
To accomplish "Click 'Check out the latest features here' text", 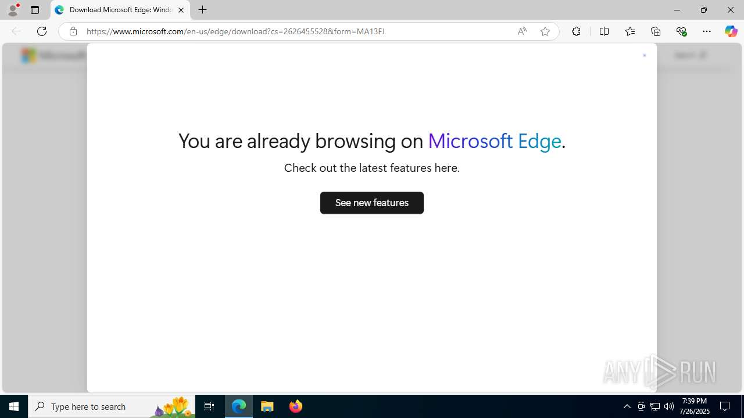I will pyautogui.click(x=372, y=168).
